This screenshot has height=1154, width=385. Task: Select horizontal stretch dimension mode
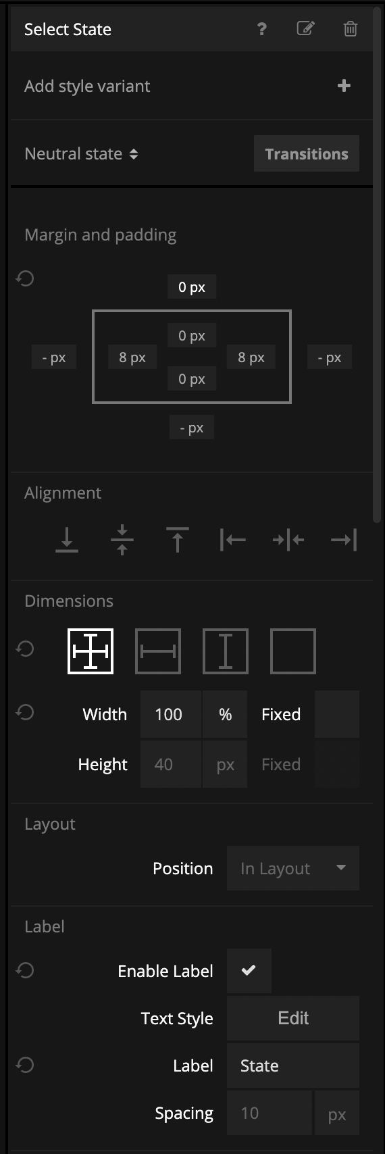click(x=158, y=651)
